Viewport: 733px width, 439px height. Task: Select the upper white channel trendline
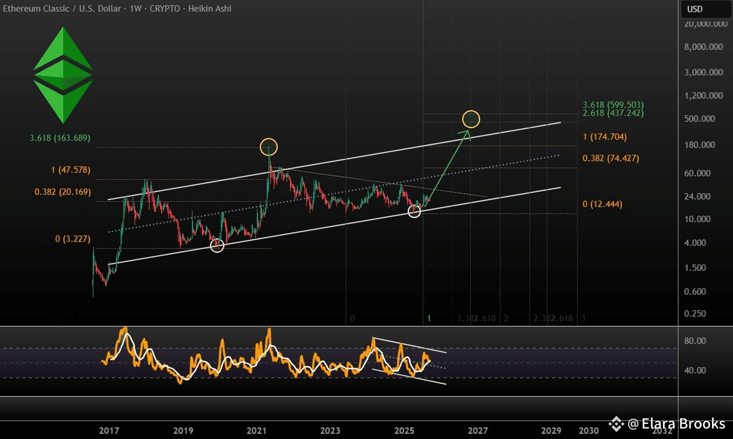coord(335,161)
